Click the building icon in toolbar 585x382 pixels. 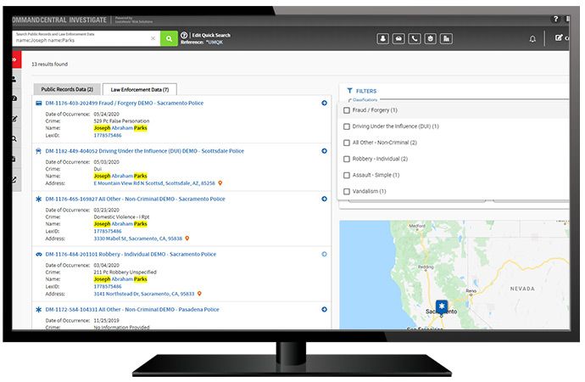click(x=447, y=38)
